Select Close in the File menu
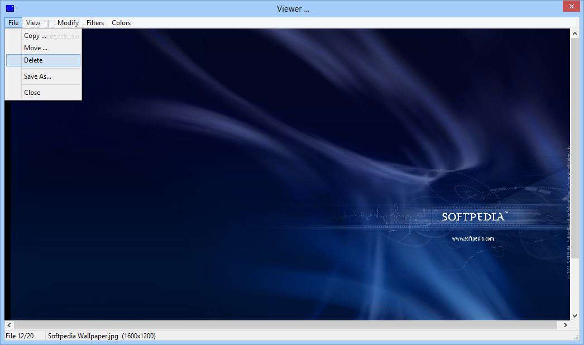The image size is (584, 345). coord(43,93)
